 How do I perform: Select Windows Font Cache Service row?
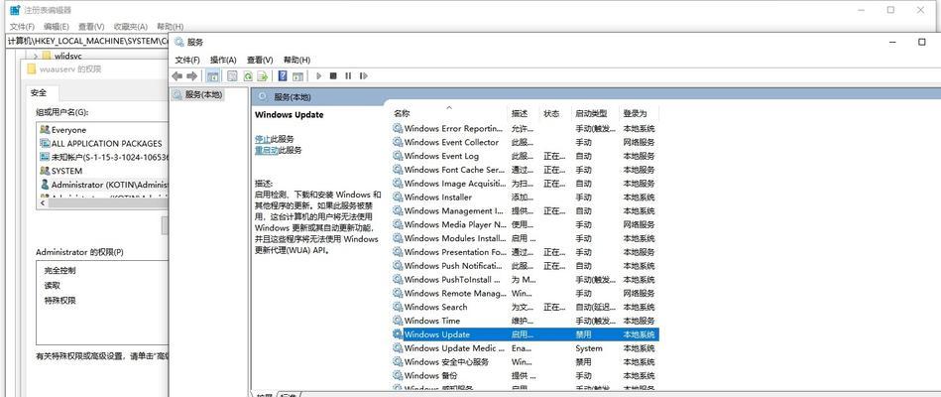[x=525, y=170]
